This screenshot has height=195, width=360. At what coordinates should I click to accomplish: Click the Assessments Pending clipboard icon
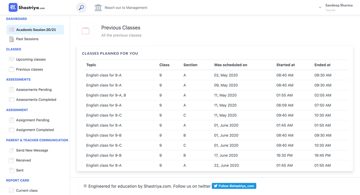pyautogui.click(x=12, y=90)
